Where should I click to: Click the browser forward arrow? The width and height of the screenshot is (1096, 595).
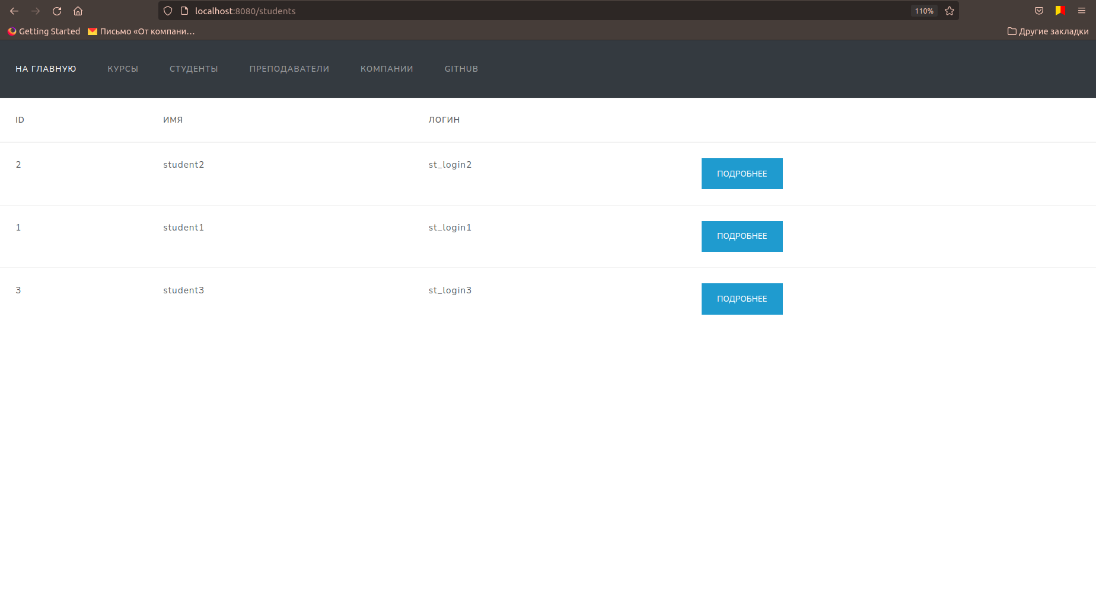click(36, 11)
